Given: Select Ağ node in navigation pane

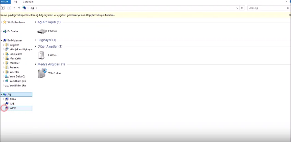Looking at the screenshot, I should pos(16,94).
